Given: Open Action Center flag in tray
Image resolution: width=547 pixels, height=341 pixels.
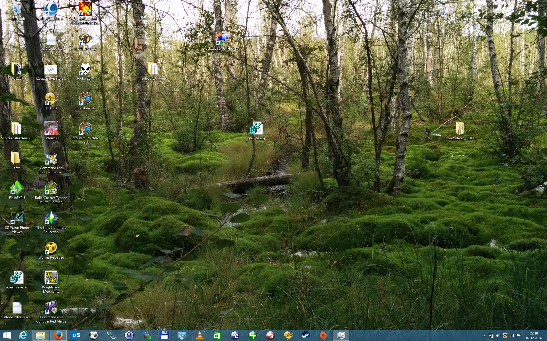Looking at the screenshot, I should [x=519, y=336].
